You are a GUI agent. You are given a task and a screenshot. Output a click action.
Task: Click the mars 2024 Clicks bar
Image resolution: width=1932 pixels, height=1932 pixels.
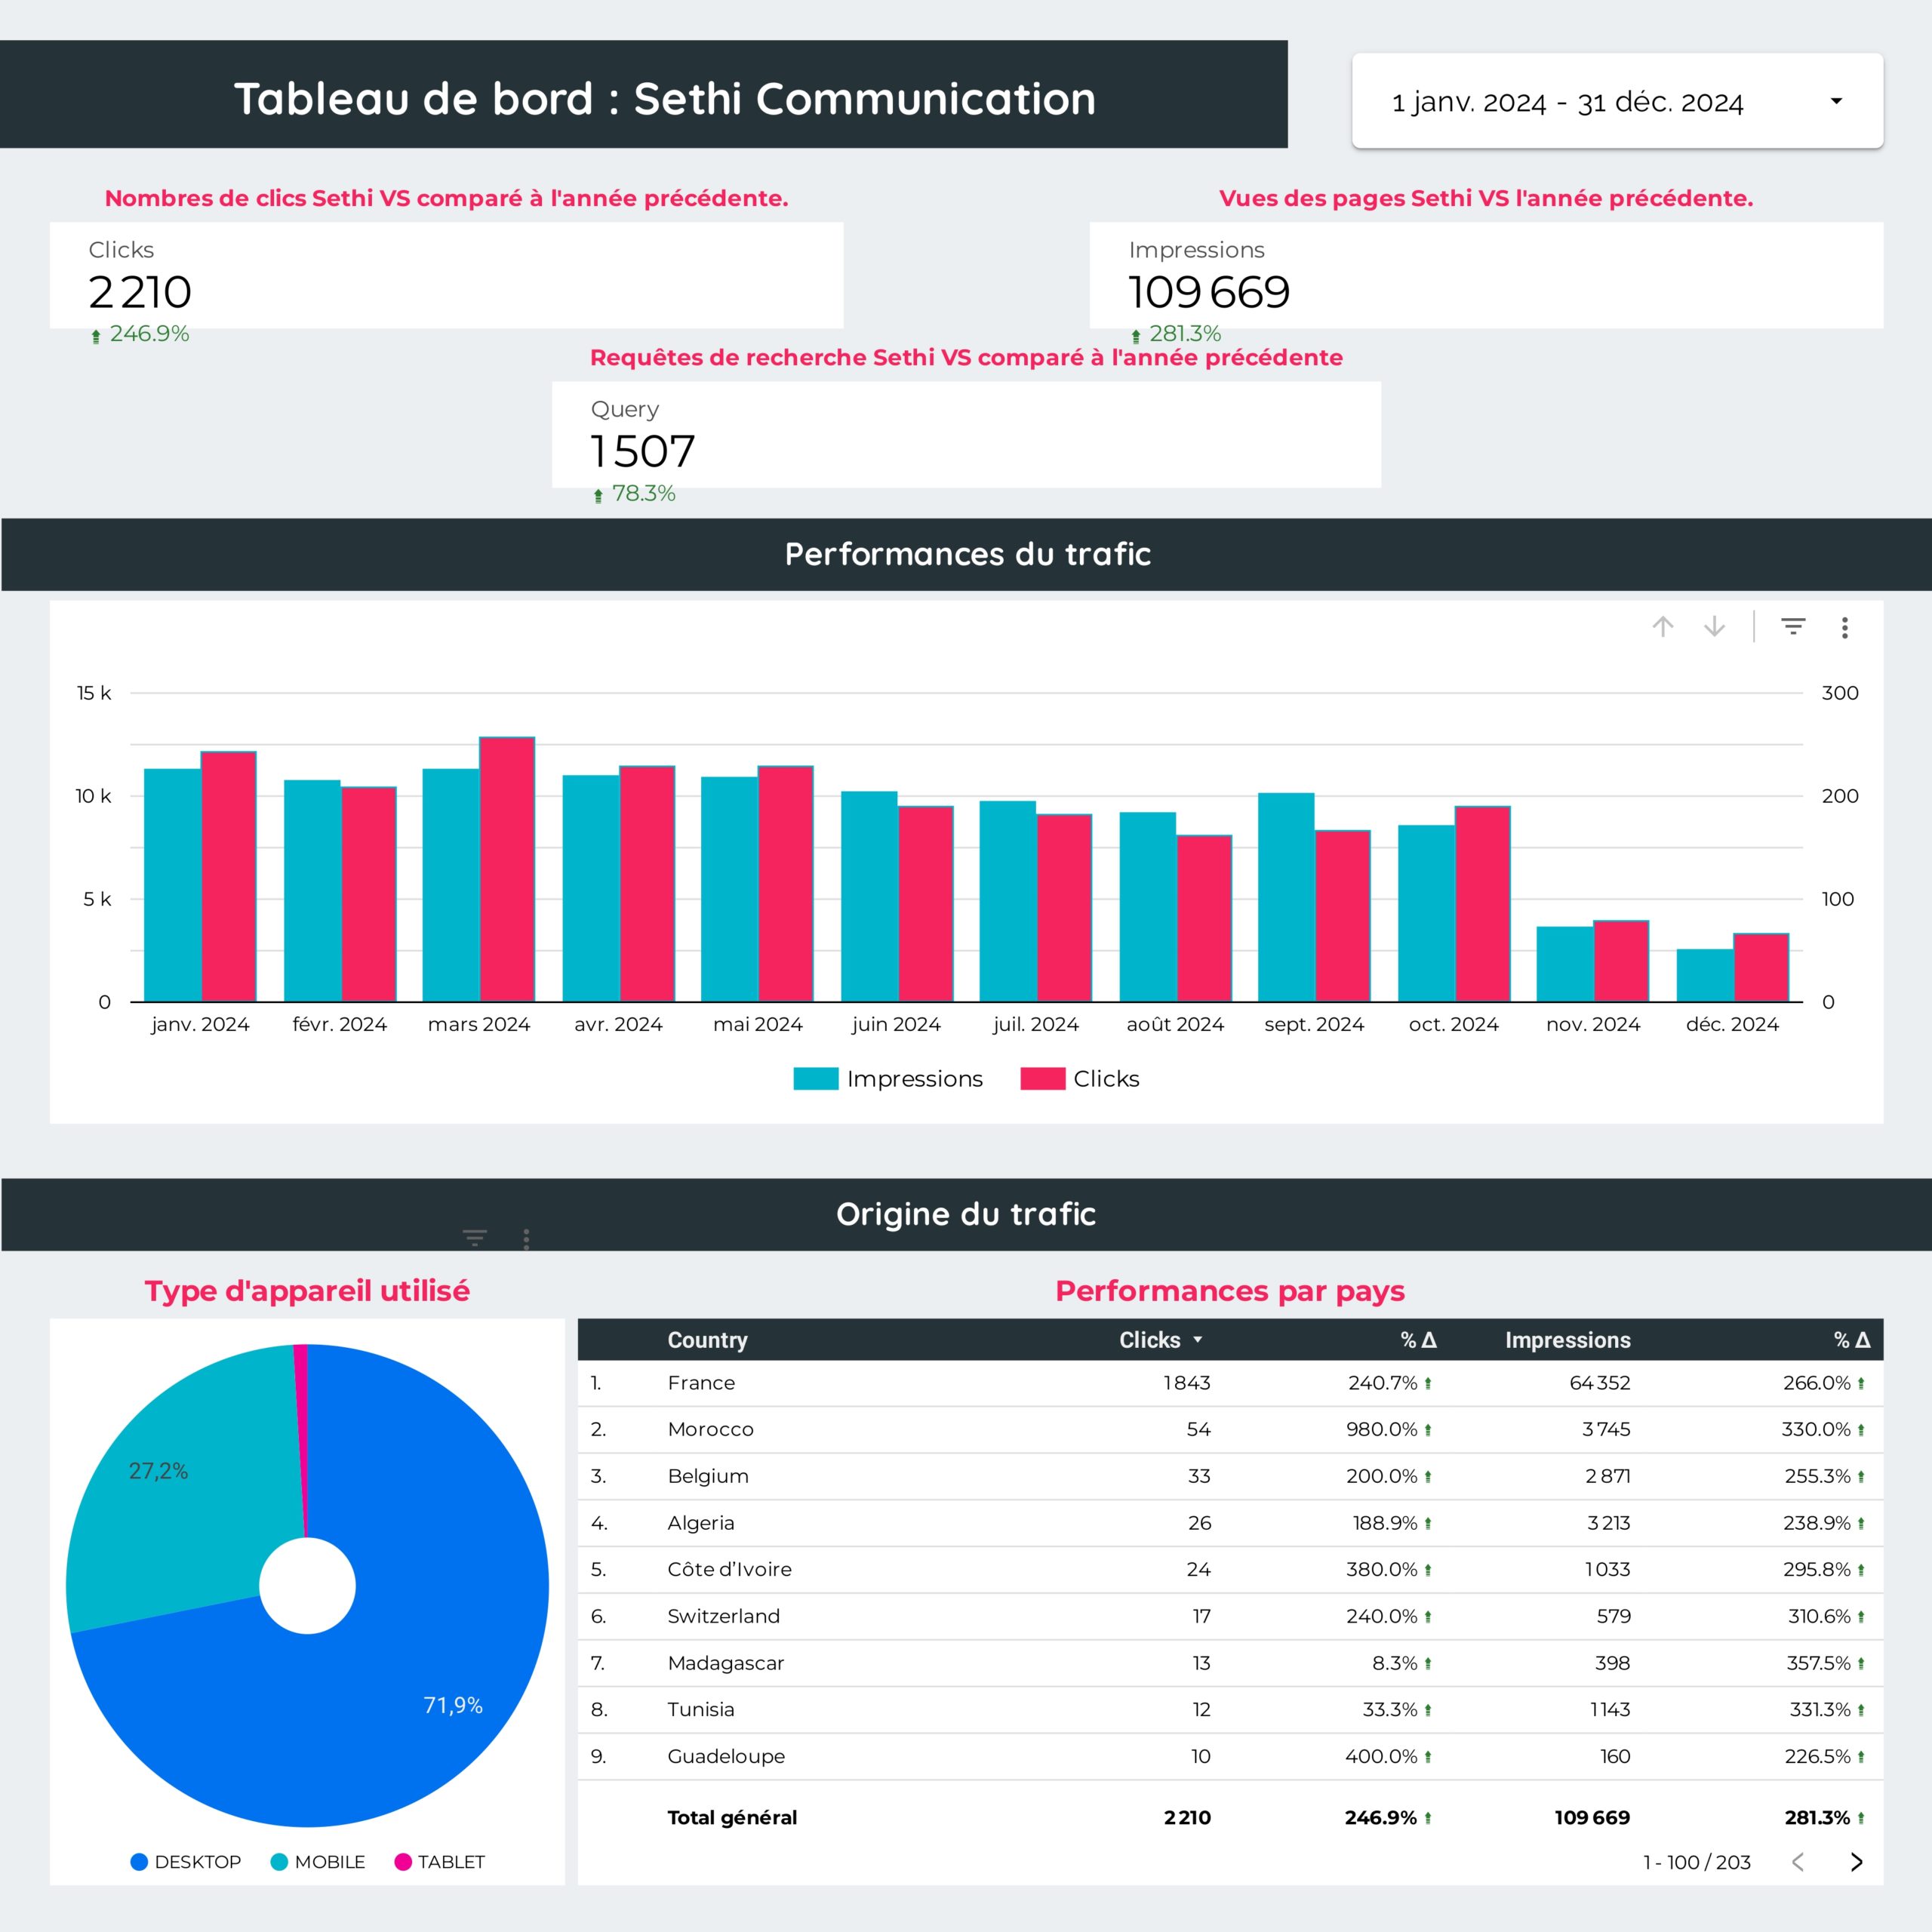pos(507,869)
